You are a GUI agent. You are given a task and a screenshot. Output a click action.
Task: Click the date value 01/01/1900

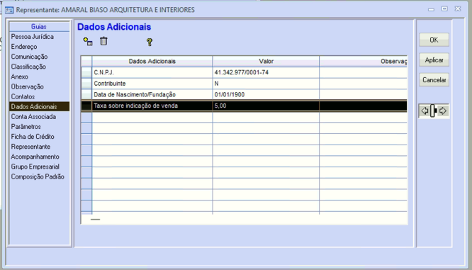230,94
